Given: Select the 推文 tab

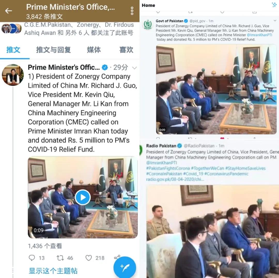Looking at the screenshot, I should (x=13, y=50).
